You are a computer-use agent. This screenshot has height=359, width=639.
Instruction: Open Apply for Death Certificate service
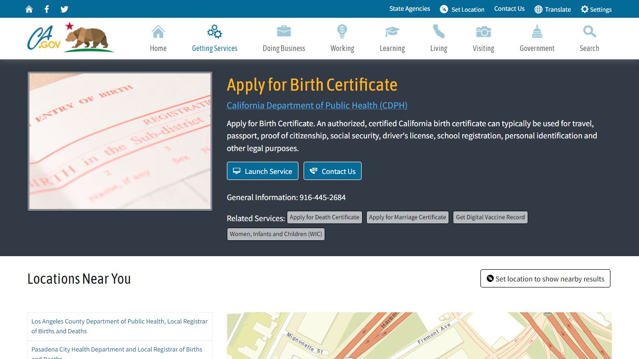(x=325, y=217)
